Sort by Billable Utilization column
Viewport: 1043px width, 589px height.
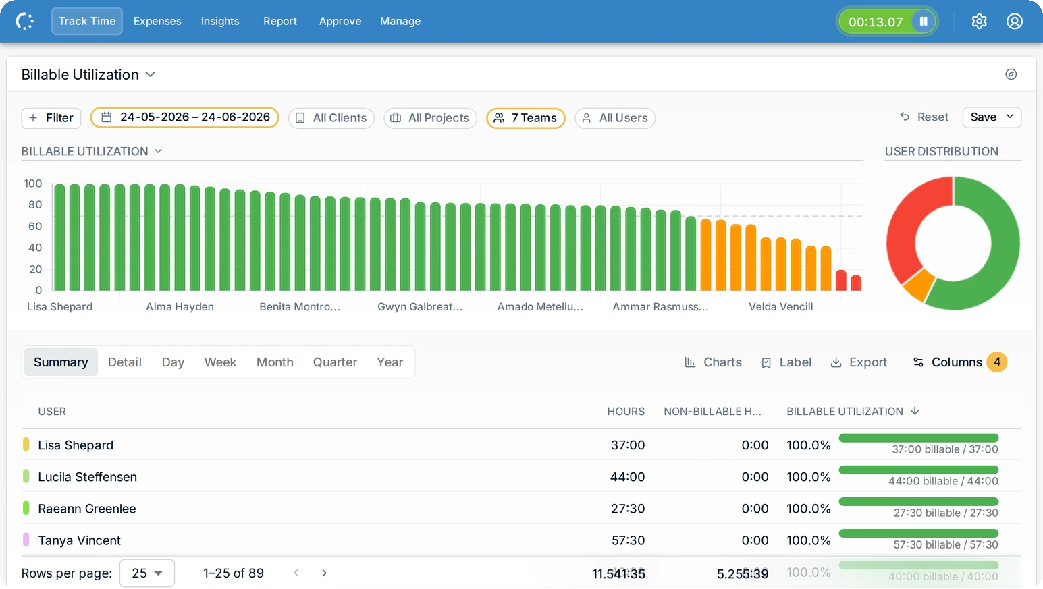tap(853, 412)
